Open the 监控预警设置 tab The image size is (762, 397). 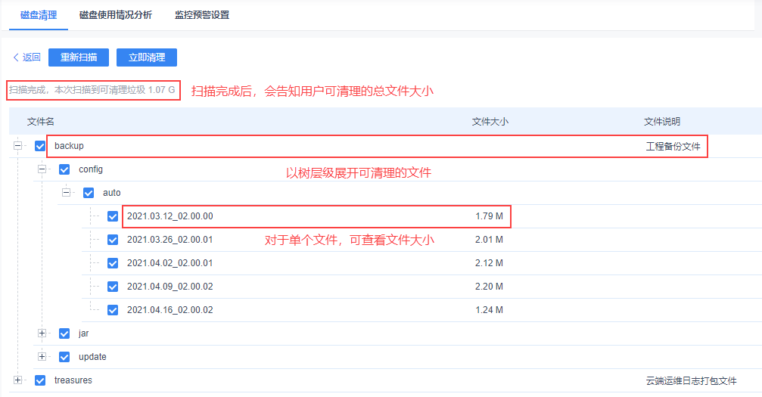tap(201, 15)
